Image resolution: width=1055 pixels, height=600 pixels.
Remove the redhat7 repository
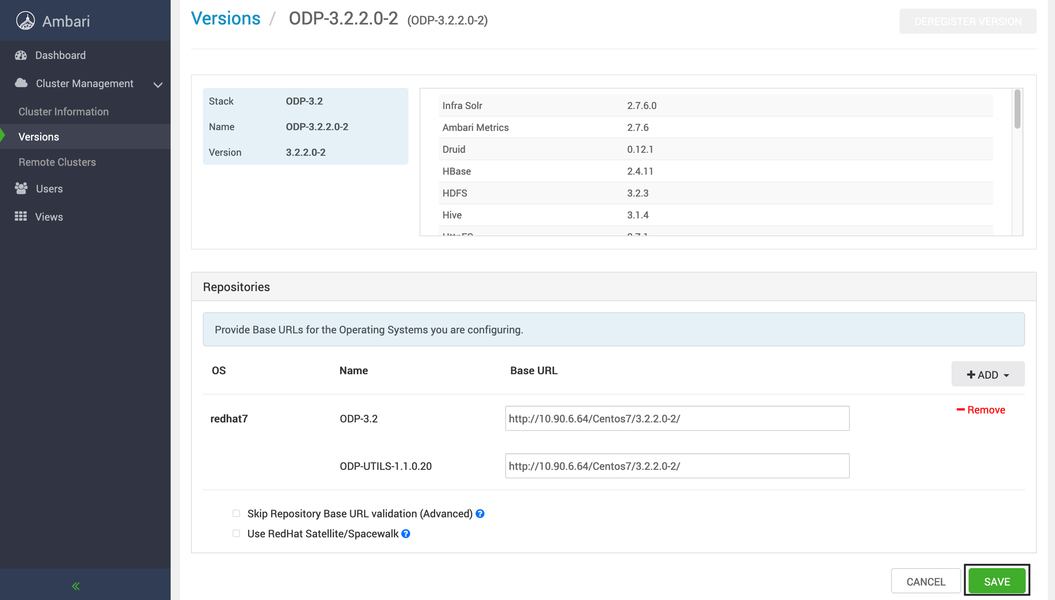click(x=981, y=410)
